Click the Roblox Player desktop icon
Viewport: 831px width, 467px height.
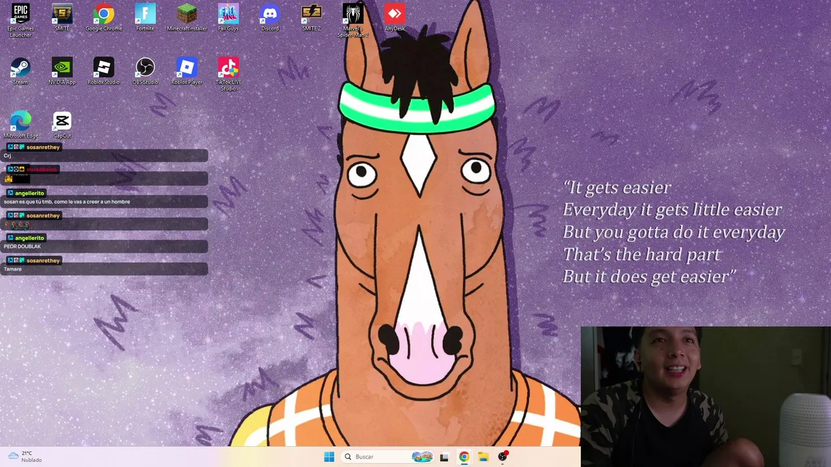[x=187, y=71]
